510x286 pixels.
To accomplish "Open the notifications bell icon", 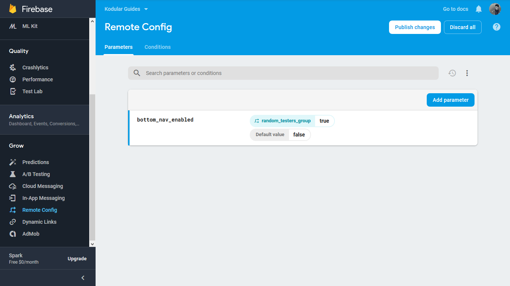I will pos(479,9).
